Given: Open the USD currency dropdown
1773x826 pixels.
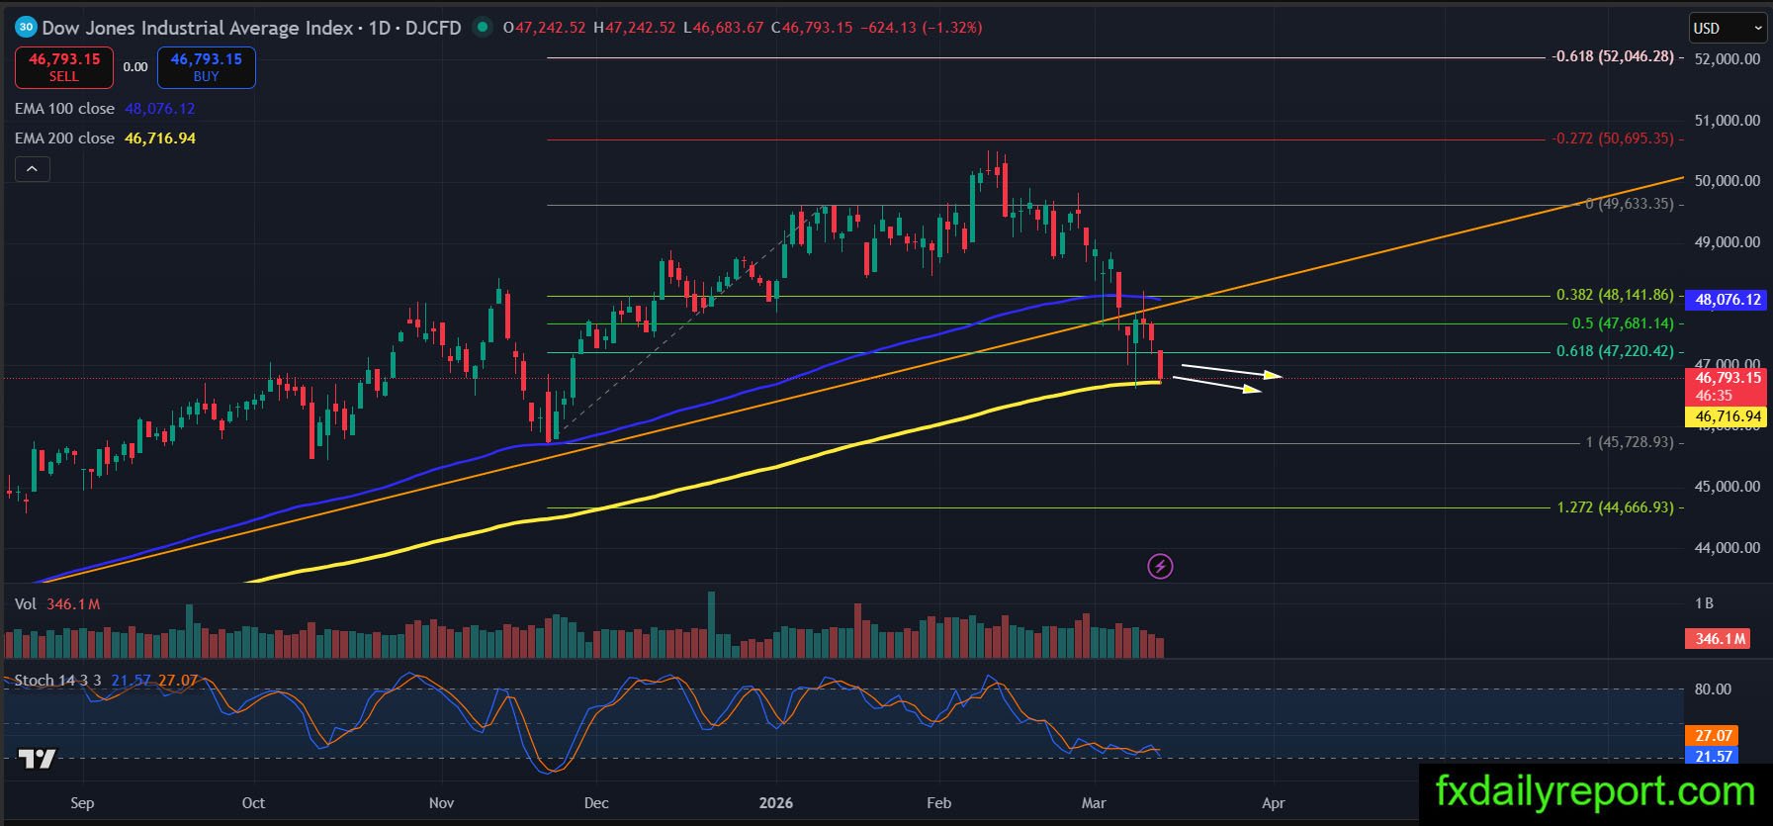Looking at the screenshot, I should tap(1728, 28).
